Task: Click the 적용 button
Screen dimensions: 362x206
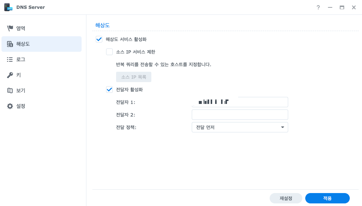Action: [x=328, y=198]
